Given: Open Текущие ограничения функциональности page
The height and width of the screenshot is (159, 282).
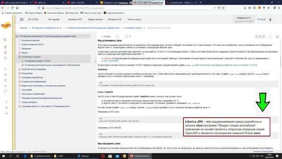Looking at the screenshot, I should click(x=42, y=98).
